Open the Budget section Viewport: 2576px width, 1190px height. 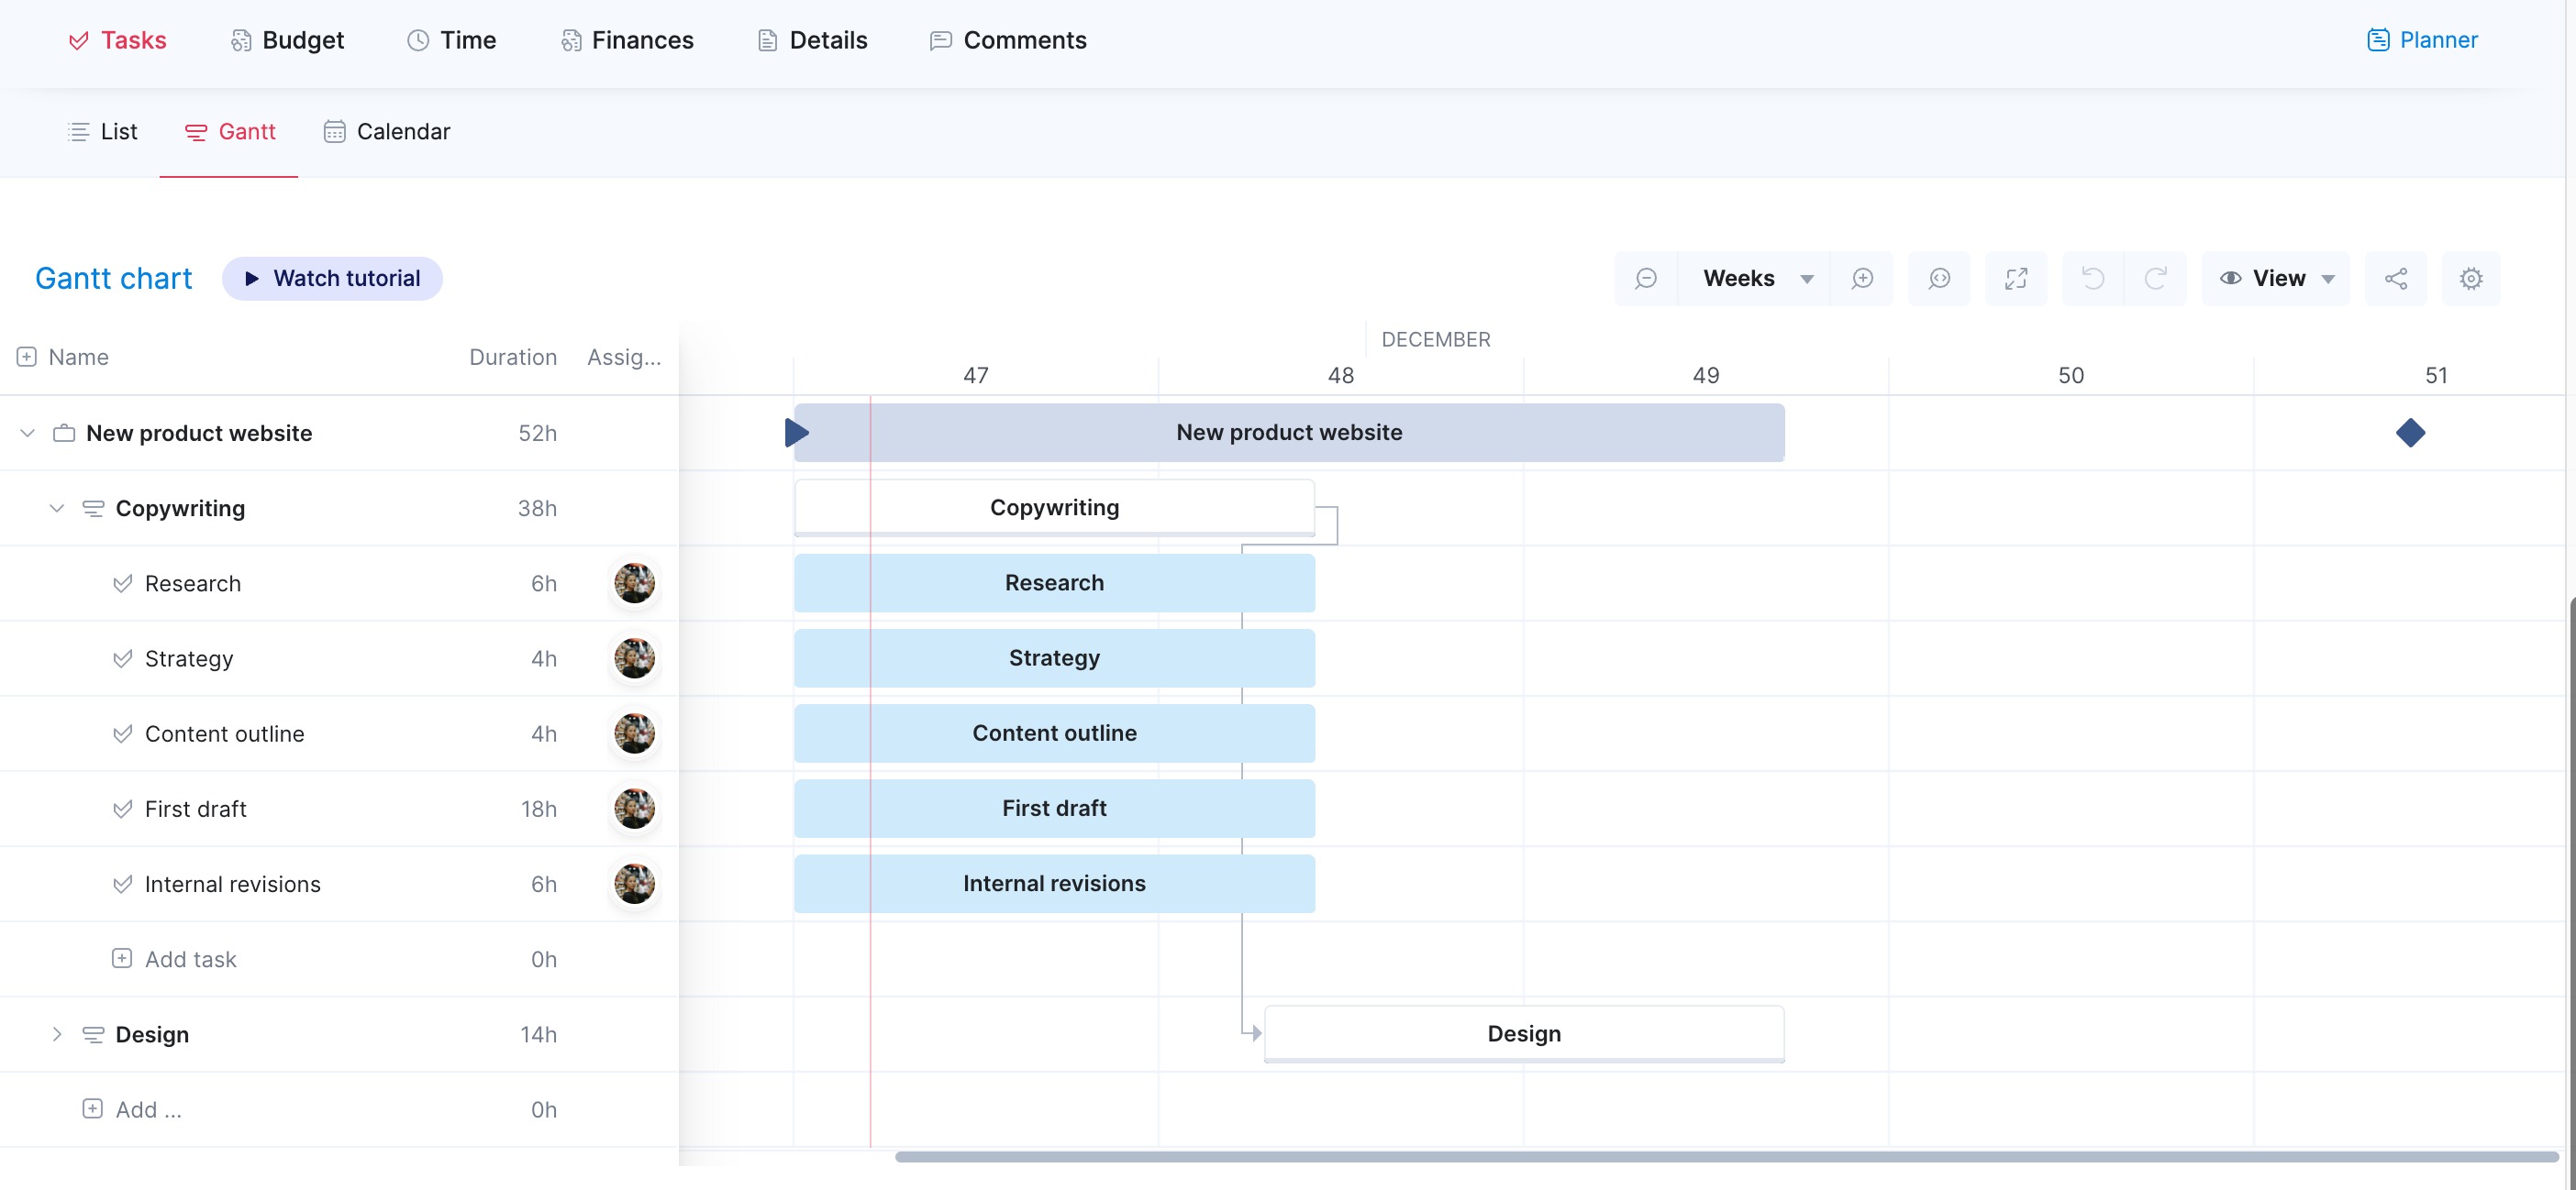[286, 40]
